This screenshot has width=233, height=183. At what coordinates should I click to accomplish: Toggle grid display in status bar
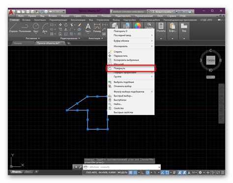click(131, 173)
